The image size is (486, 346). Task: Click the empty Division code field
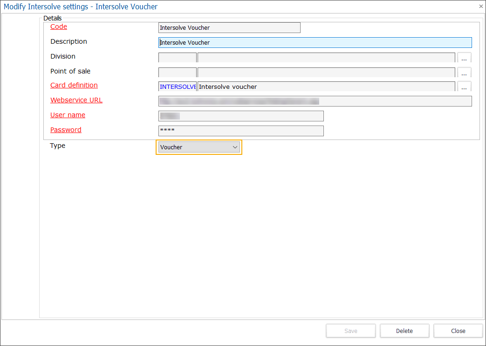point(178,57)
